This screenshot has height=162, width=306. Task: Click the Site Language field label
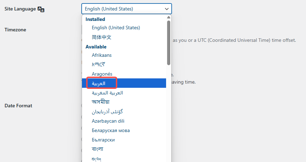[20, 9]
